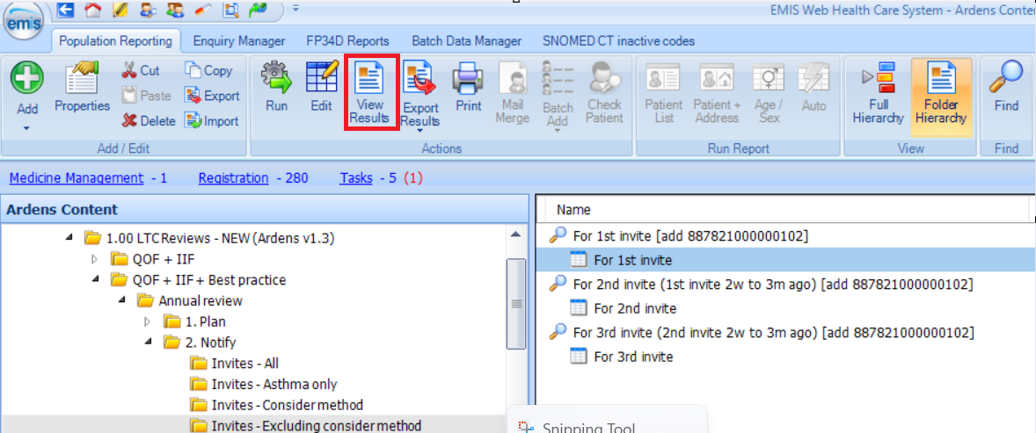Screen dimensions: 1036x433
Task: Go to the home page icon
Action: coord(94,10)
